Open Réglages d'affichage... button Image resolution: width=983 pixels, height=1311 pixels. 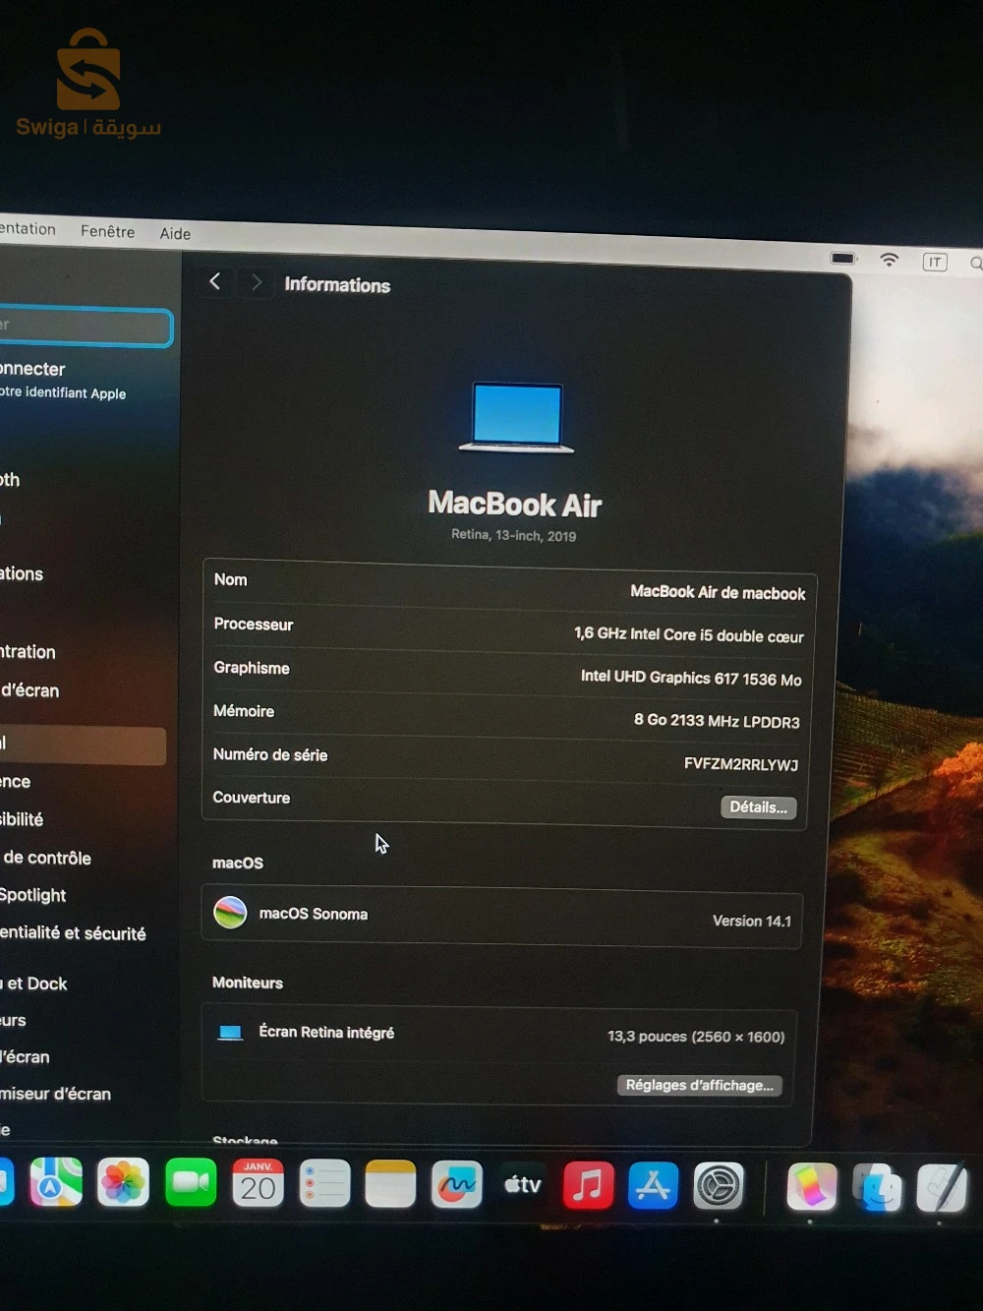point(699,1085)
